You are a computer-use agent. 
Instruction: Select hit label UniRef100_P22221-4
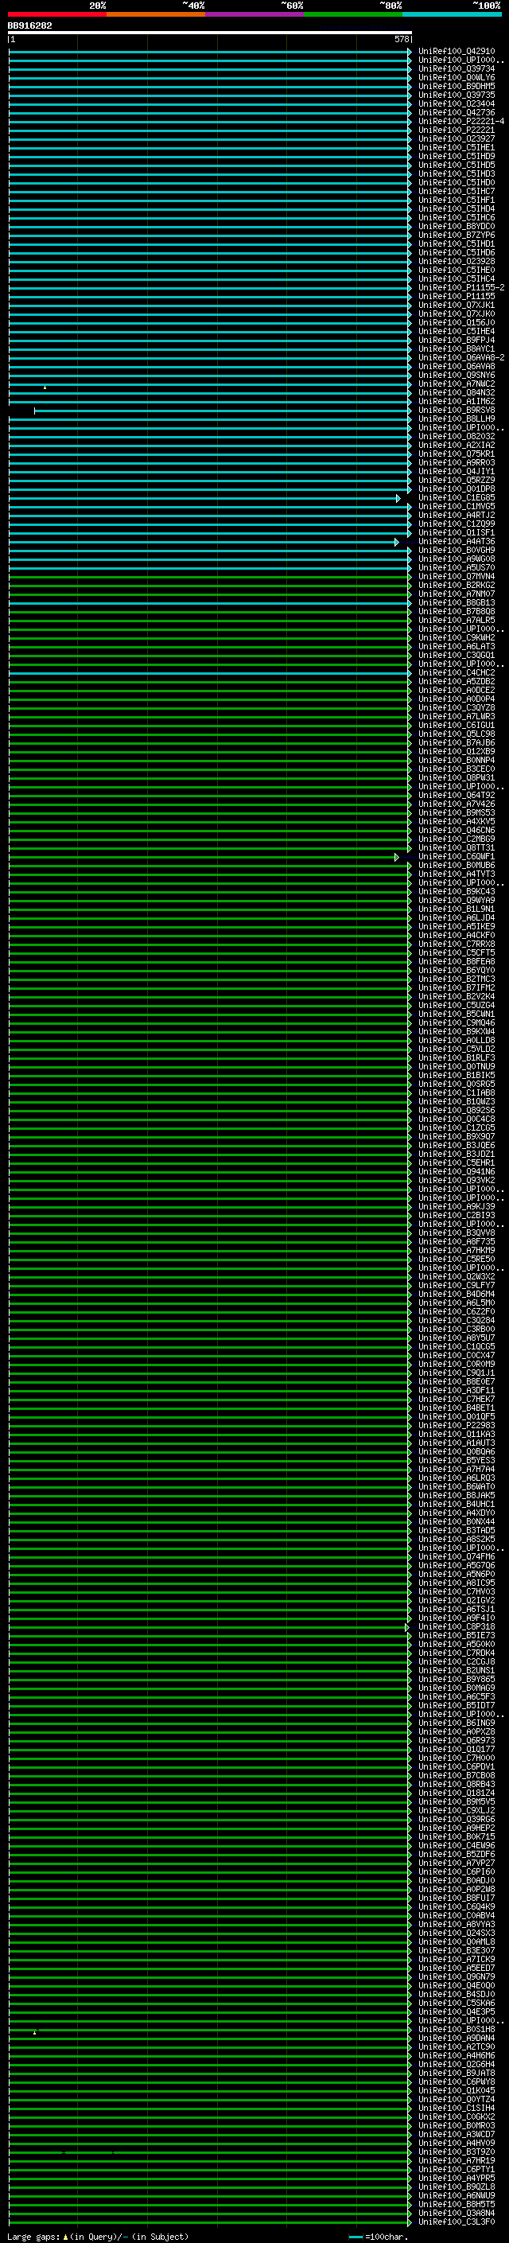click(x=461, y=121)
